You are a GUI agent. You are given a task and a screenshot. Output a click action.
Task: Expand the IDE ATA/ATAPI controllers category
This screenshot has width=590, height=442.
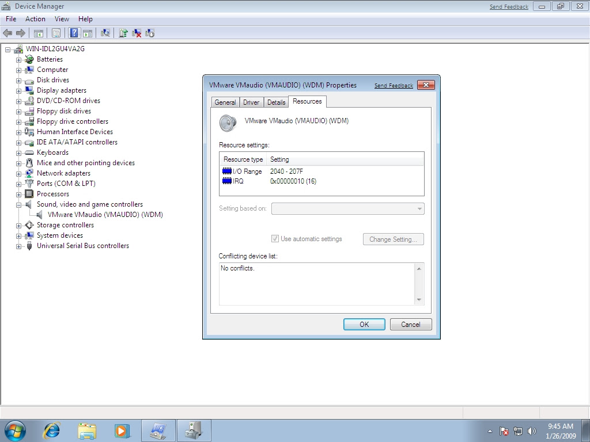click(18, 143)
